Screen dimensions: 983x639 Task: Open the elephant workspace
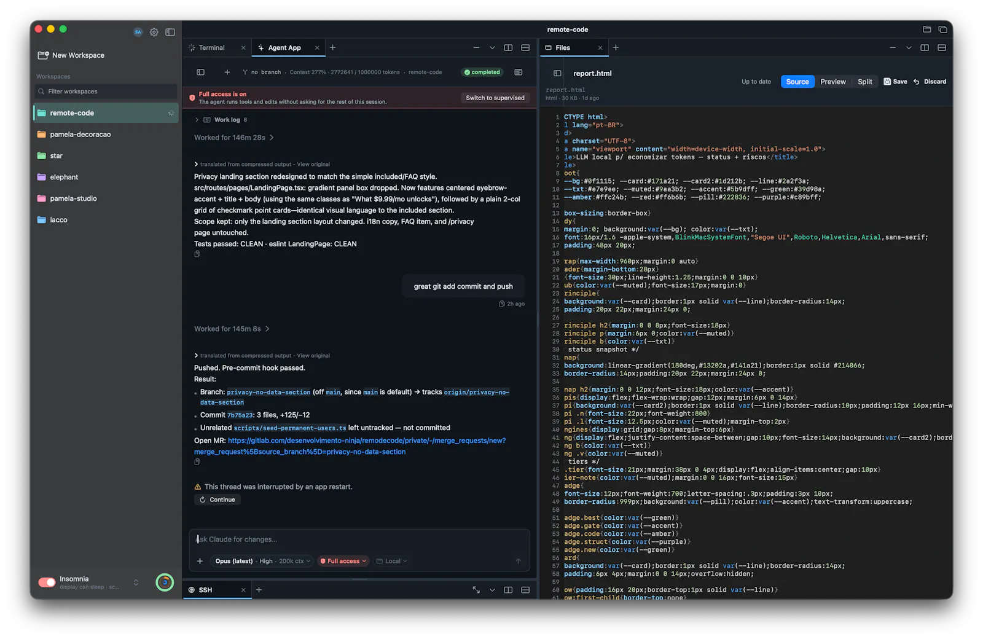pos(106,177)
